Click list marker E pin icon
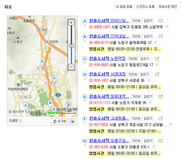 click(85, 98)
